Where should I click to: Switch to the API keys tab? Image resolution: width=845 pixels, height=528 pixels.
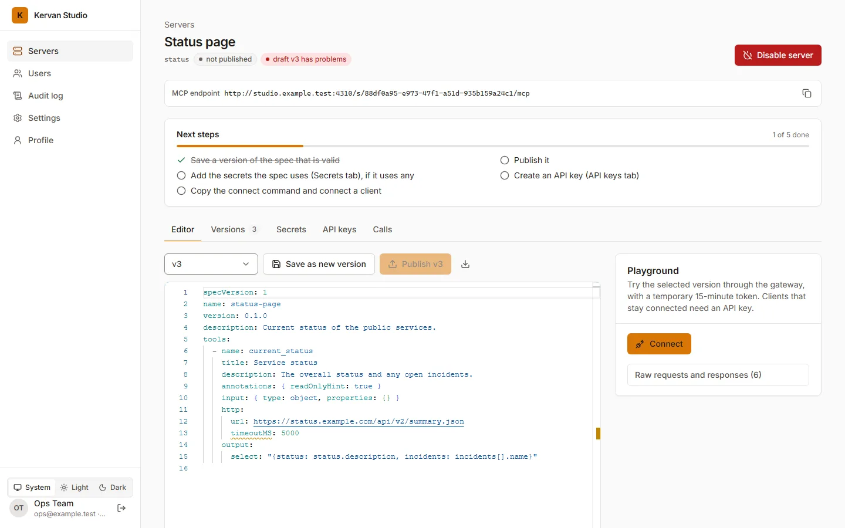click(x=339, y=229)
